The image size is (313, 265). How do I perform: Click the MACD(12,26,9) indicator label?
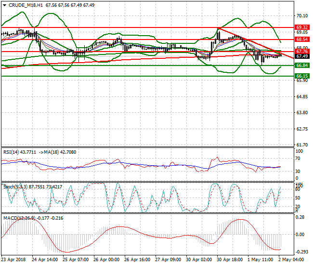(x=18, y=218)
